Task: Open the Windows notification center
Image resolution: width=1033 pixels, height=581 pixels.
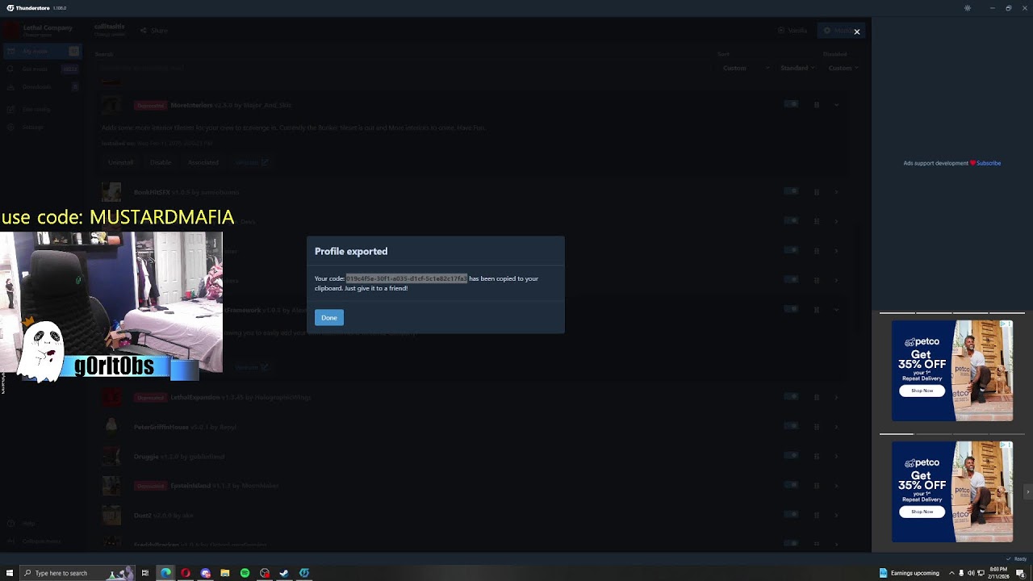Action: point(1020,573)
